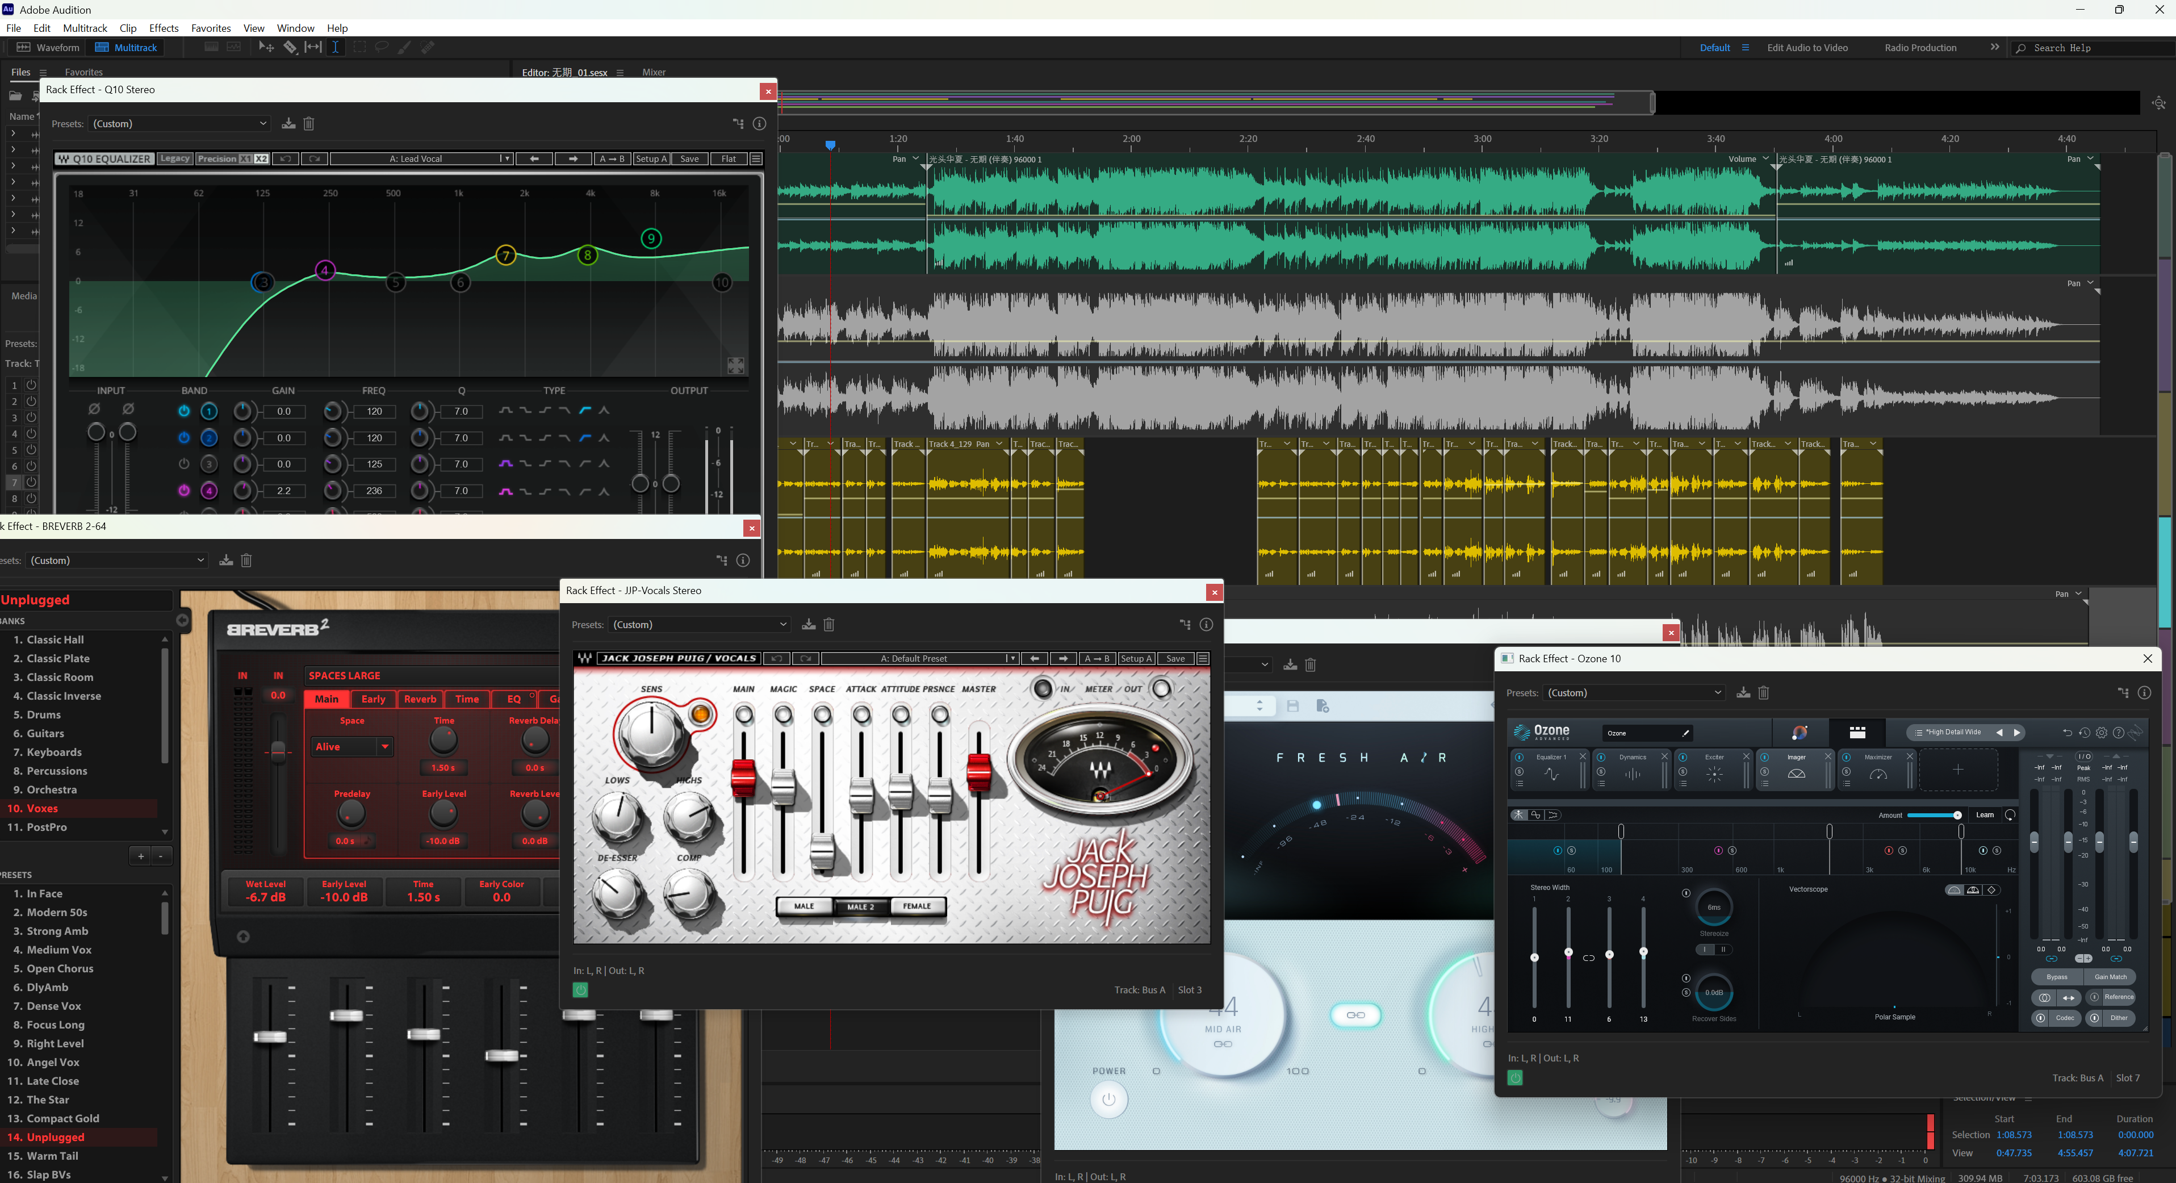Click the Move tool icon
This screenshot has width=2176, height=1183.
[266, 47]
